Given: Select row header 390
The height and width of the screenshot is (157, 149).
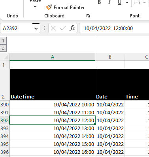Looking at the screenshot, I should (5, 104).
